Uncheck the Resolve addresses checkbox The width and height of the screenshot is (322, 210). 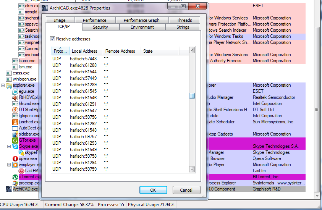[x=53, y=39]
